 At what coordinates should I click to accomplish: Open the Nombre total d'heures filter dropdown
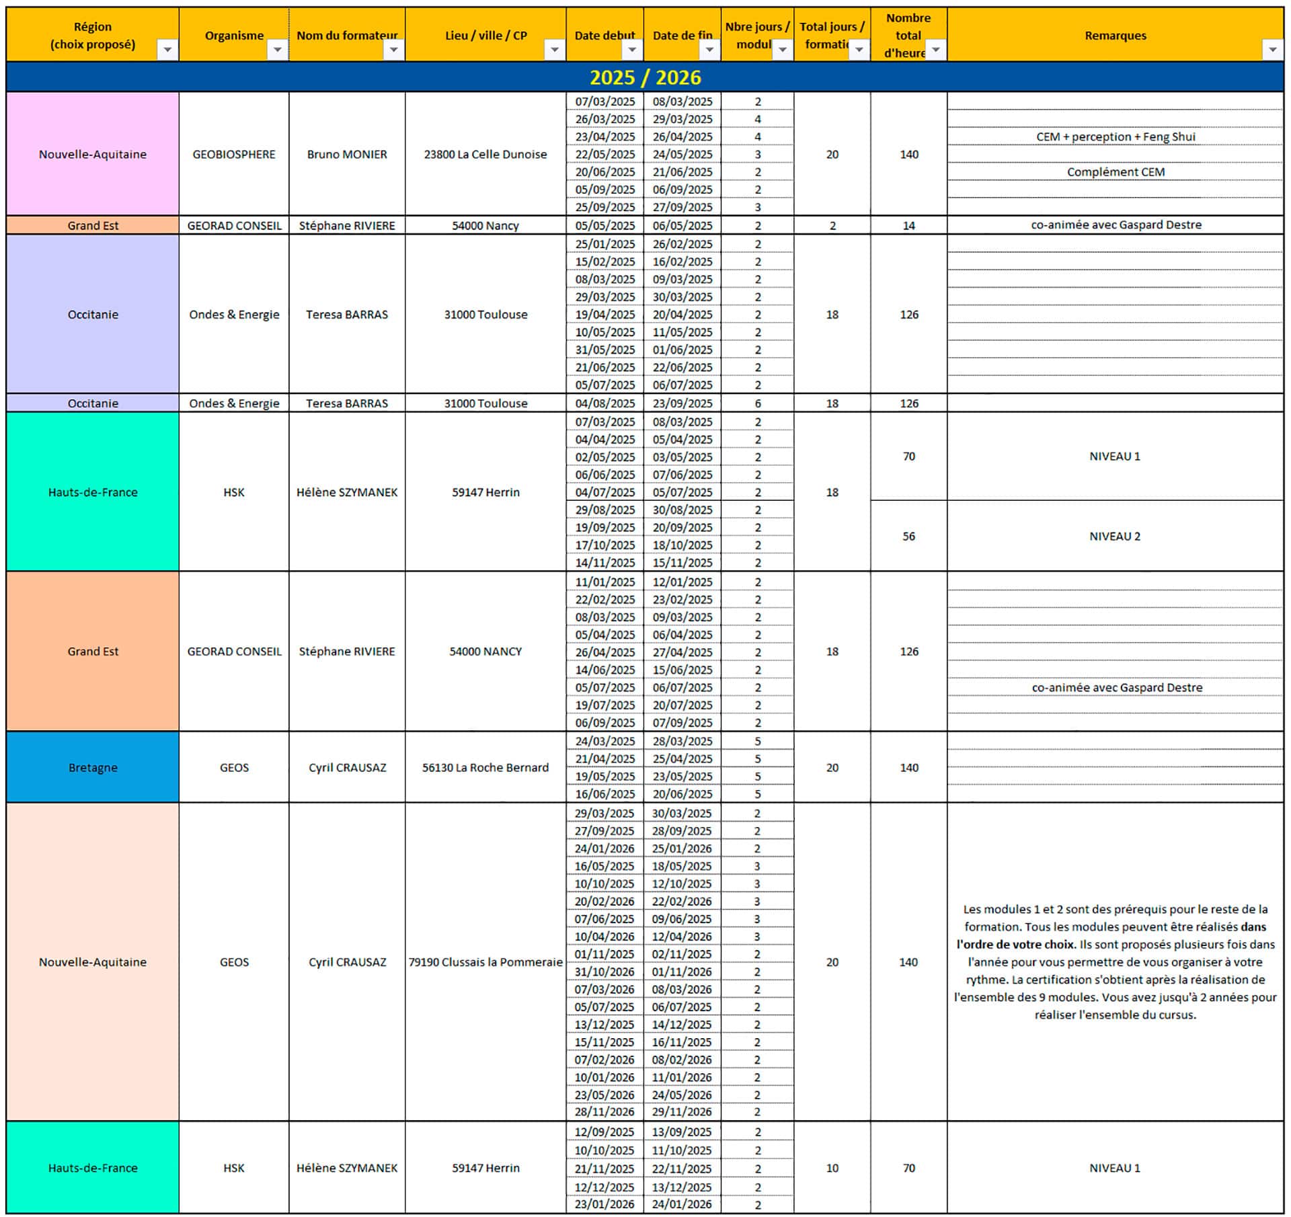click(x=935, y=50)
